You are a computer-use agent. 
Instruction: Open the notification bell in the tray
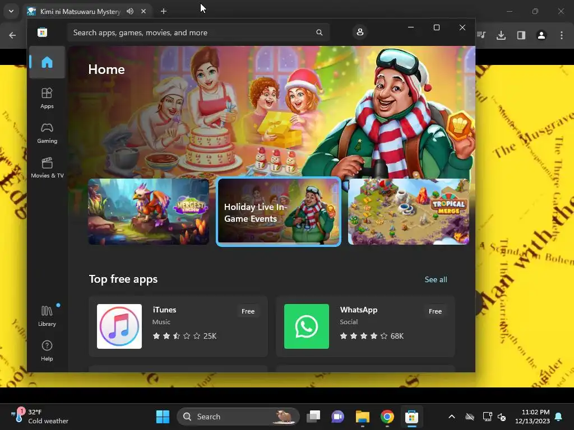pyautogui.click(x=559, y=417)
